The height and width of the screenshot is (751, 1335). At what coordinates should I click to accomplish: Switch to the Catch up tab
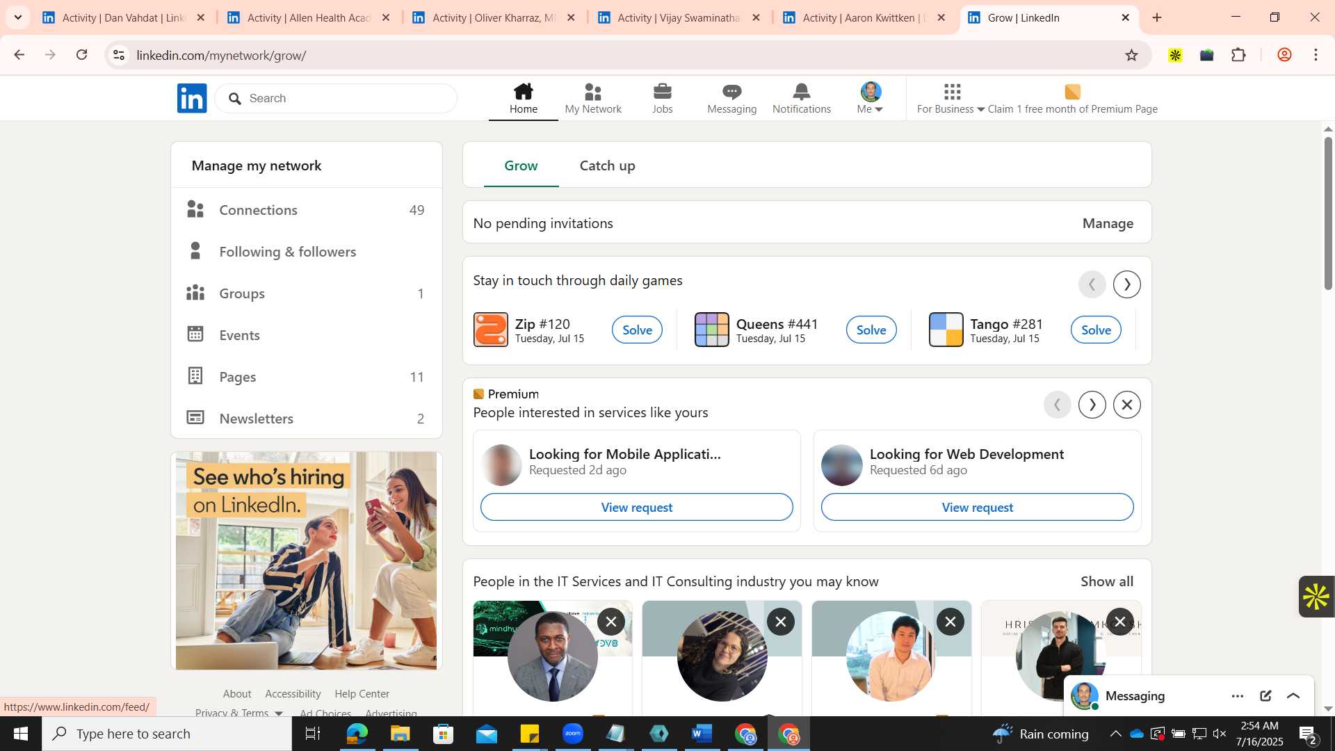[607, 165]
